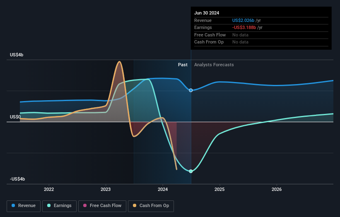The height and width of the screenshot is (217, 340).
Task: Click the Past label on the chart
Action: (183, 65)
